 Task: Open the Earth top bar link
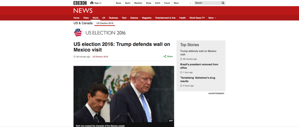(157, 3)
